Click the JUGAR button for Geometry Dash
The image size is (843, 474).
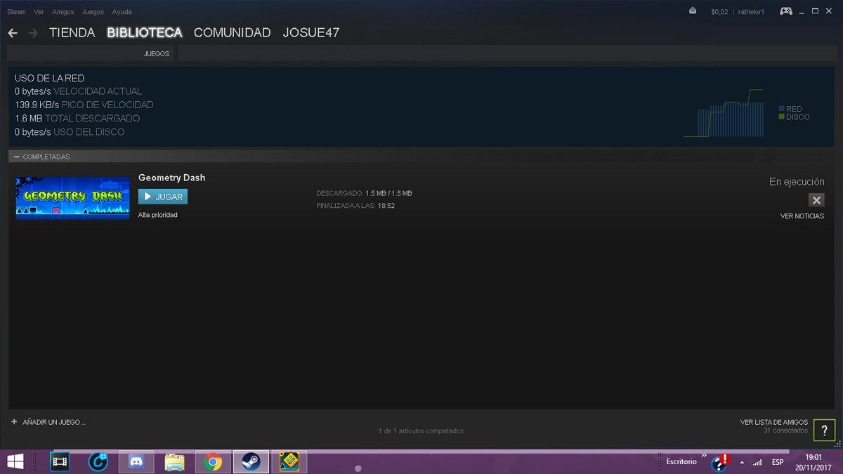tap(163, 197)
